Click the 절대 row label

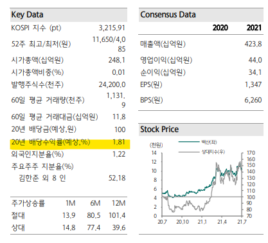18,215
